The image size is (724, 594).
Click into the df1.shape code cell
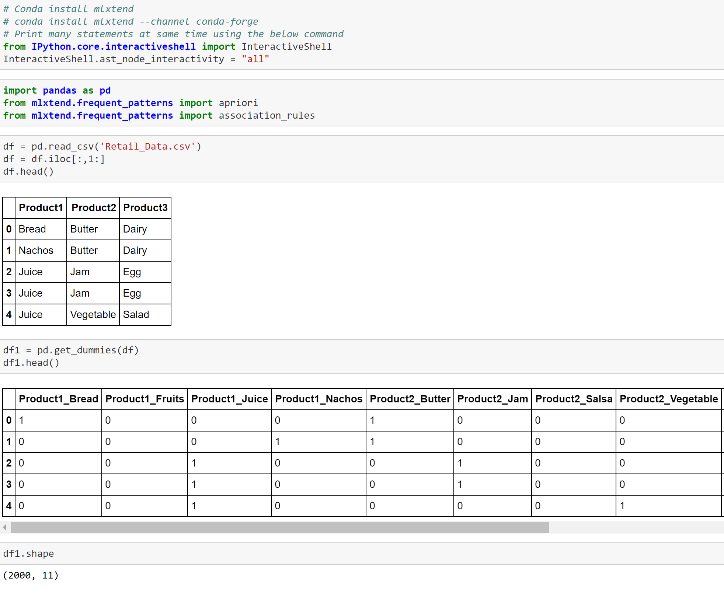(29, 553)
